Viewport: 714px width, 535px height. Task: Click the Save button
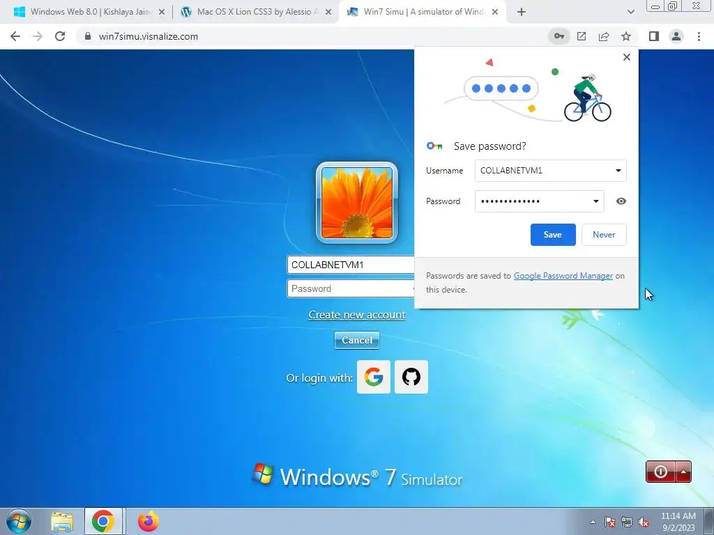pos(553,235)
